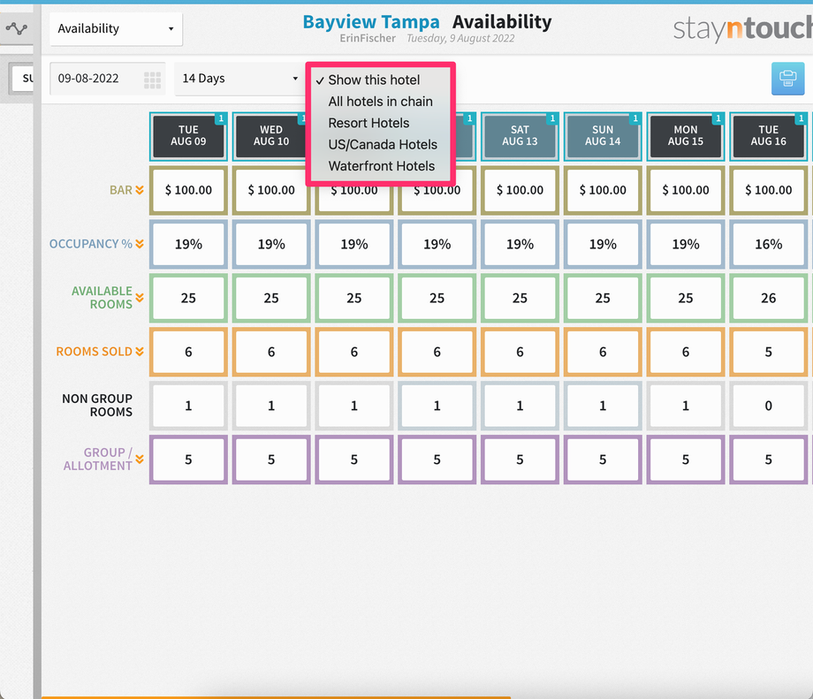
Task: Click rooms sold 6 cell for Aug 10
Action: point(271,352)
